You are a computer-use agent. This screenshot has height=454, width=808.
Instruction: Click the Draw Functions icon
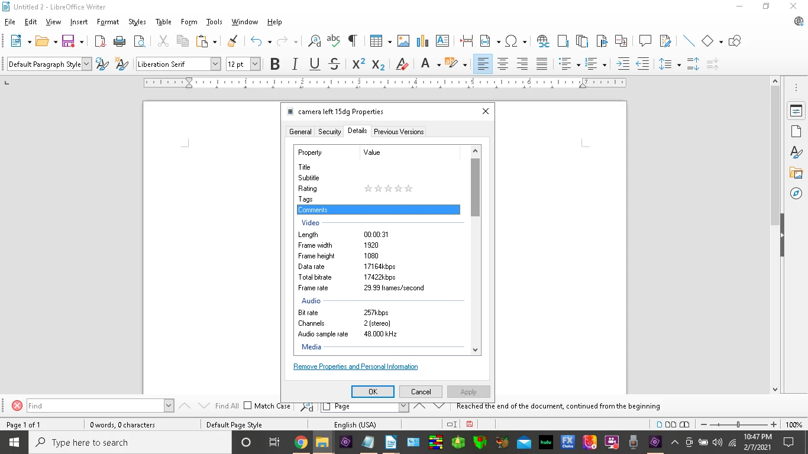[x=735, y=41]
